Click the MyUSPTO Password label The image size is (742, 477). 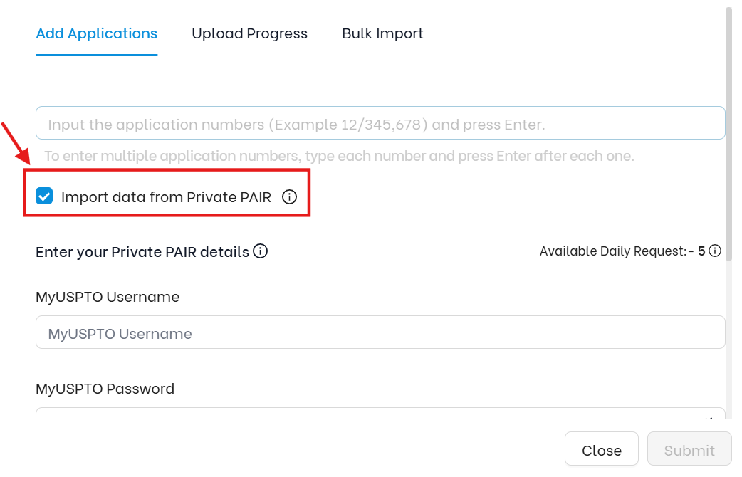pyautogui.click(x=105, y=389)
